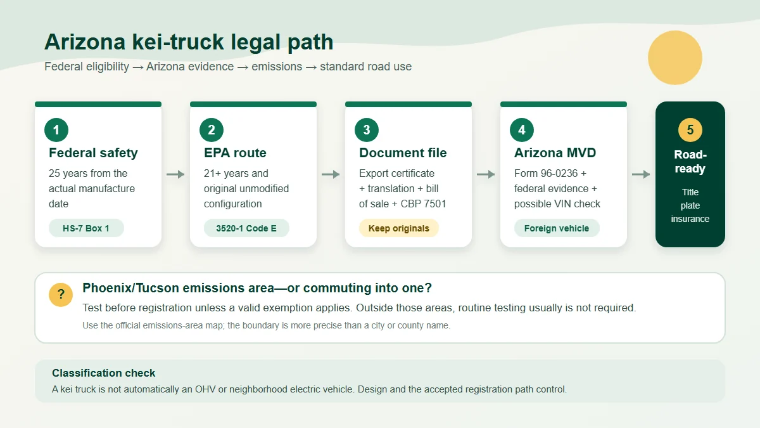This screenshot has width=760, height=428.
Task: Click the step 4 number circle
Action: 522,130
